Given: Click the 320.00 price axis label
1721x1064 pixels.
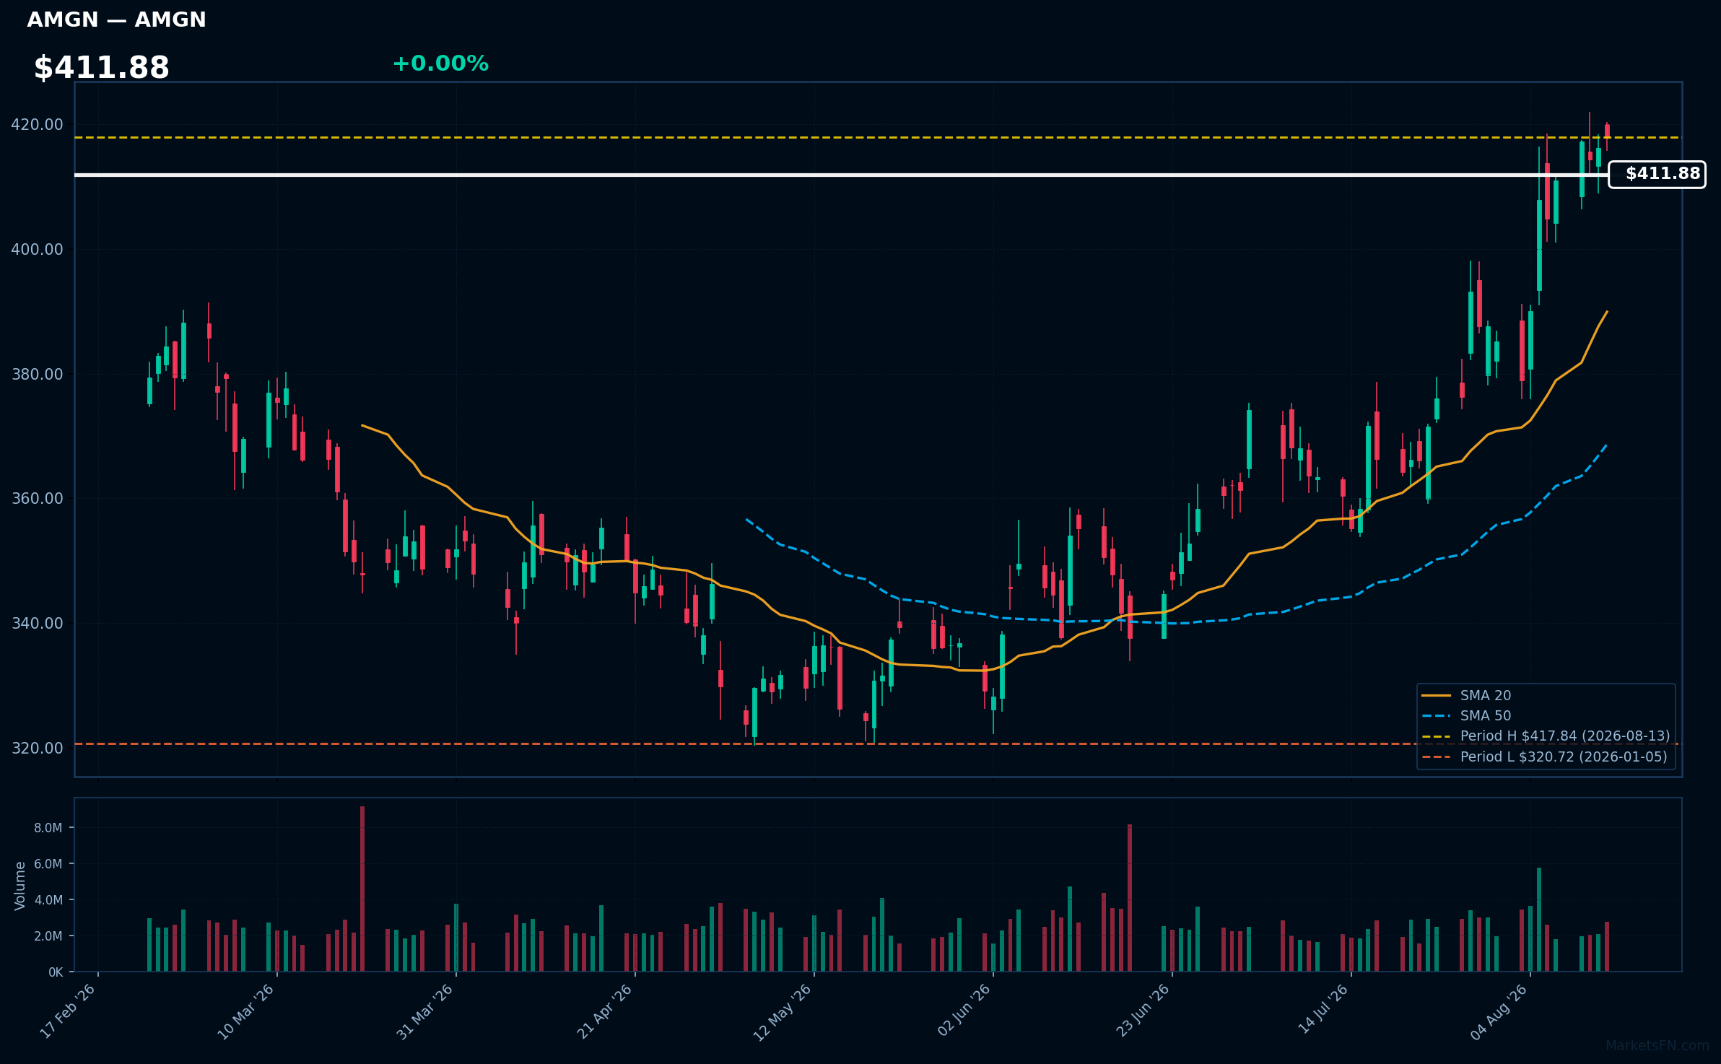Looking at the screenshot, I should coord(37,749).
